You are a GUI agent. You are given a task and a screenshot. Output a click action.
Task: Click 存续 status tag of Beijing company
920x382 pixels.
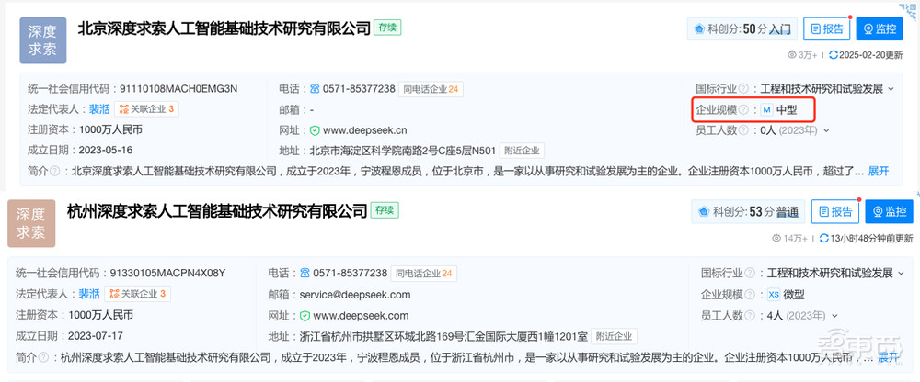coord(387,28)
